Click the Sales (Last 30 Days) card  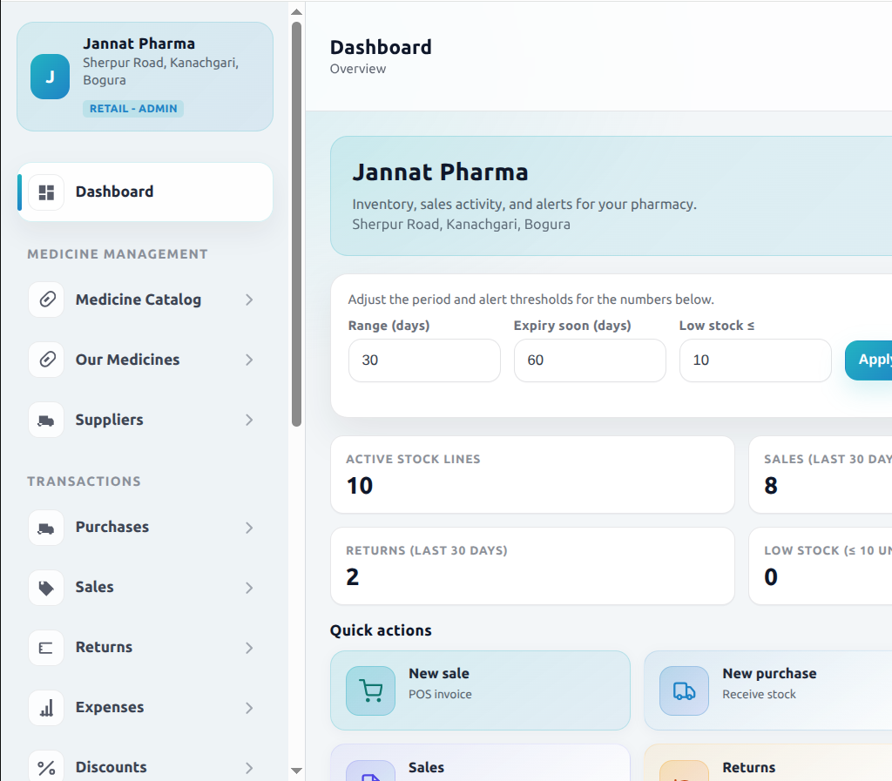(821, 475)
